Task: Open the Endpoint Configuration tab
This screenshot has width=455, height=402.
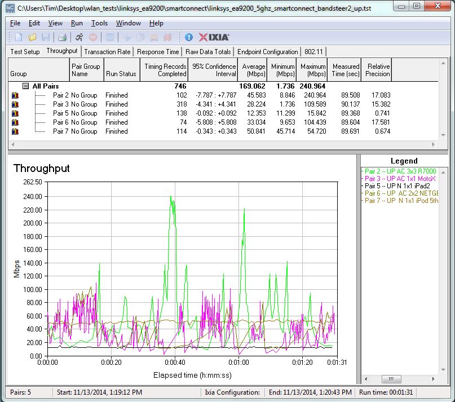Action: (x=268, y=52)
